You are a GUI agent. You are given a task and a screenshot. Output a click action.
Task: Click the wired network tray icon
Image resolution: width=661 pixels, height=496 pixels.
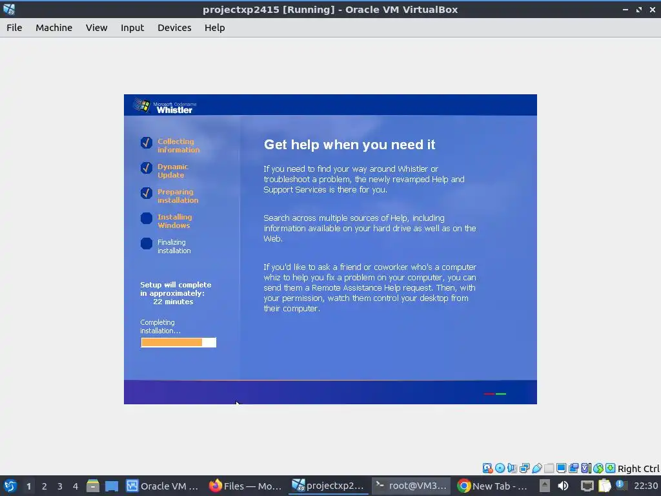[x=587, y=486]
